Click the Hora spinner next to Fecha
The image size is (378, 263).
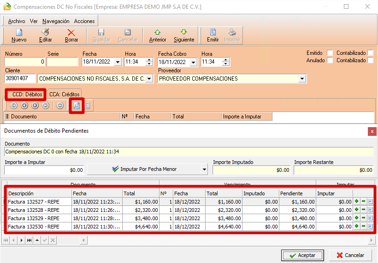[x=149, y=62]
